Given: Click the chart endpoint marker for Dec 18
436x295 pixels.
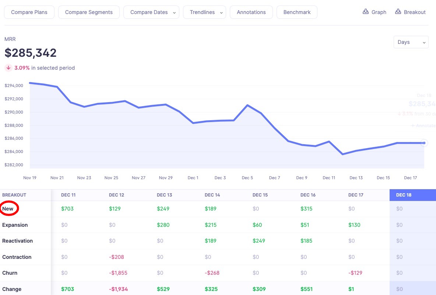Looking at the screenshot, I should coord(424,143).
